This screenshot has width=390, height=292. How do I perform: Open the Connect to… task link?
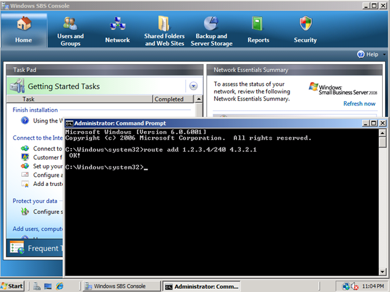click(48, 149)
